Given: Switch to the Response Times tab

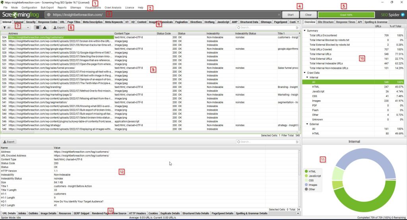Looking at the screenshot, I should (x=345, y=22).
